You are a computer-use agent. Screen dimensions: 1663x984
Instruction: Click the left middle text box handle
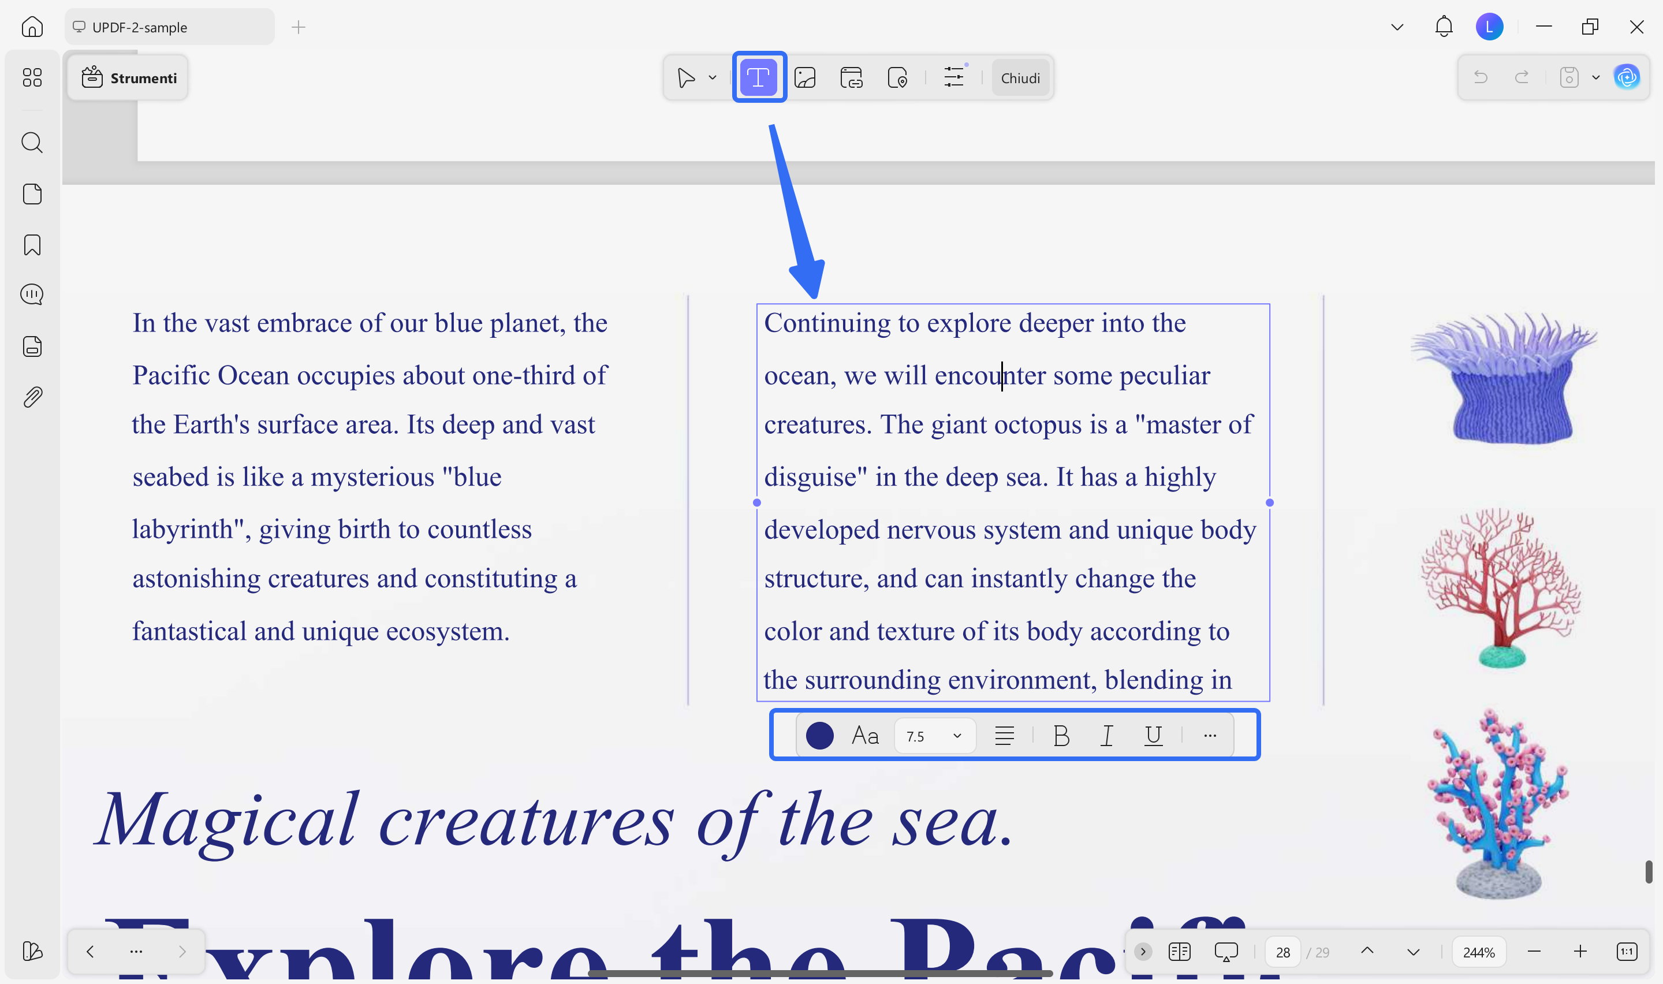point(757,502)
